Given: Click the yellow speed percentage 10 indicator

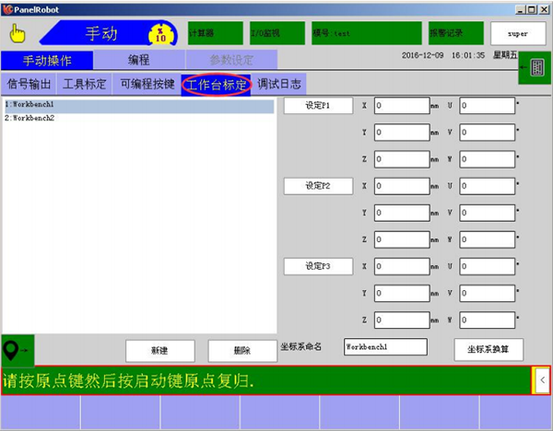Looking at the screenshot, I should coord(159,34).
